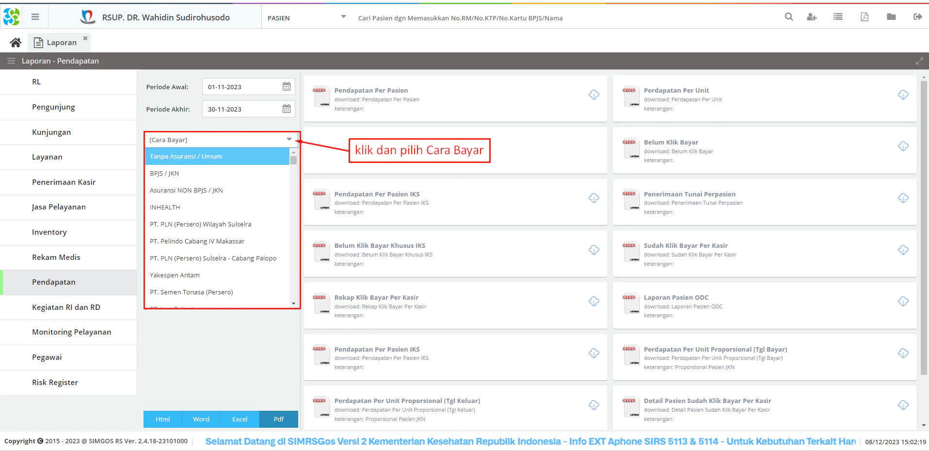Viewport: 929px width, 451px height.
Task: Pick Yakespen Antam from the list
Action: (217, 275)
